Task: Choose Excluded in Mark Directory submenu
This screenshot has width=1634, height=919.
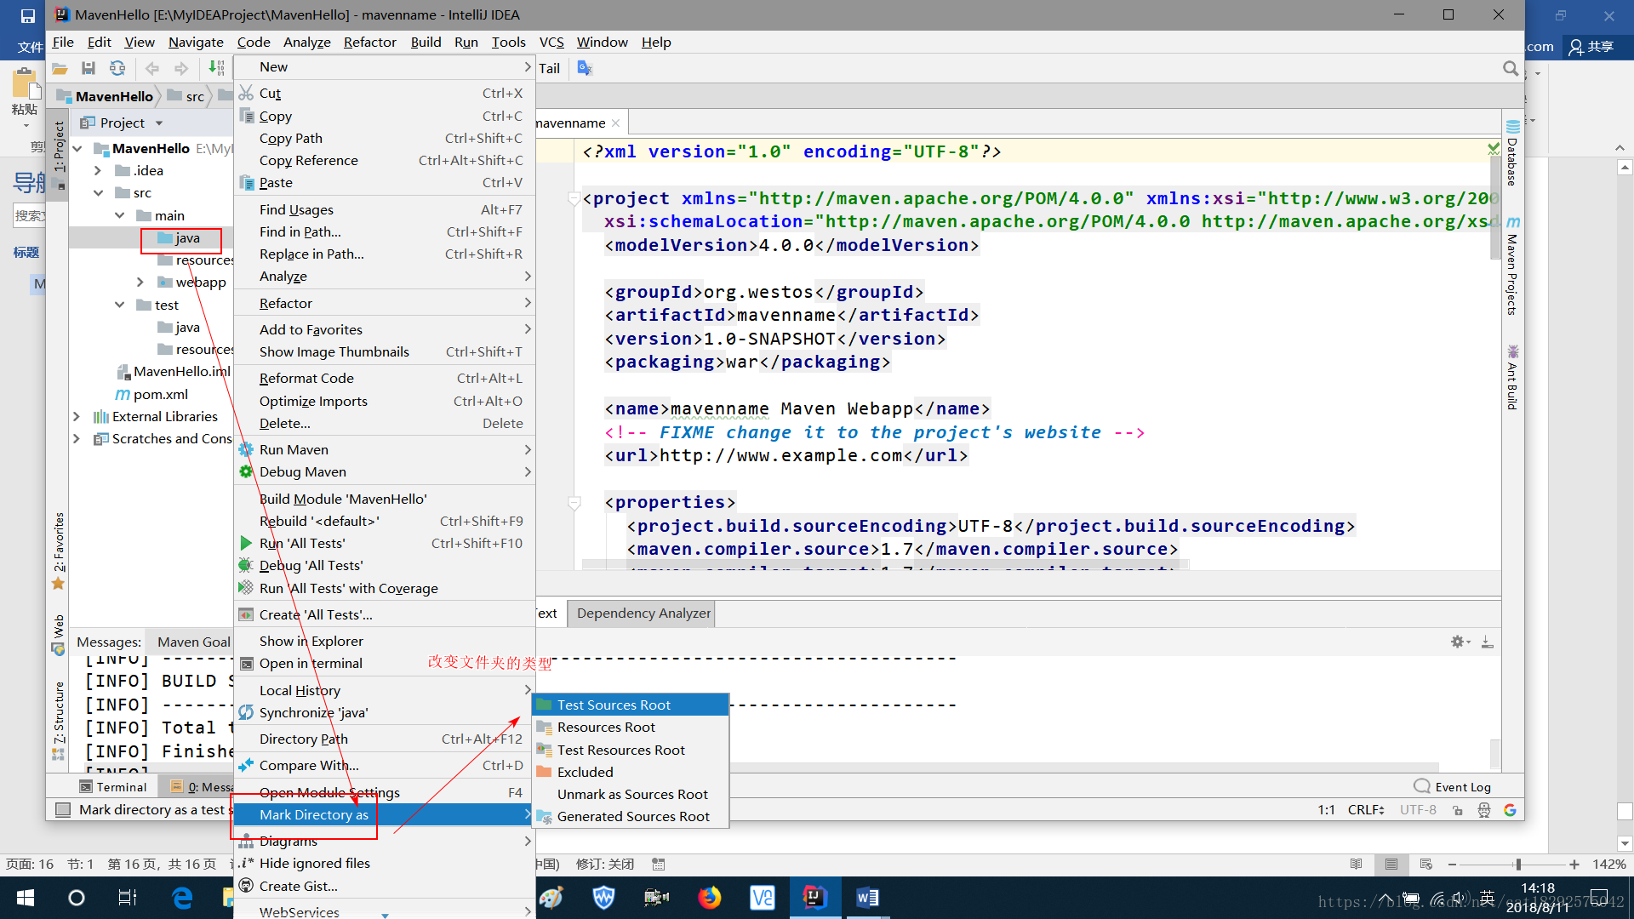Action: coord(631,773)
